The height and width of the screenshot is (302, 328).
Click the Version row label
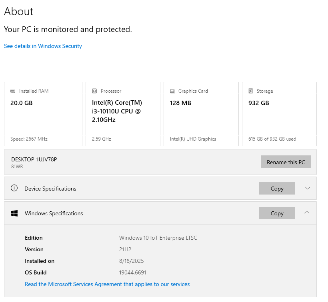[x=34, y=249]
